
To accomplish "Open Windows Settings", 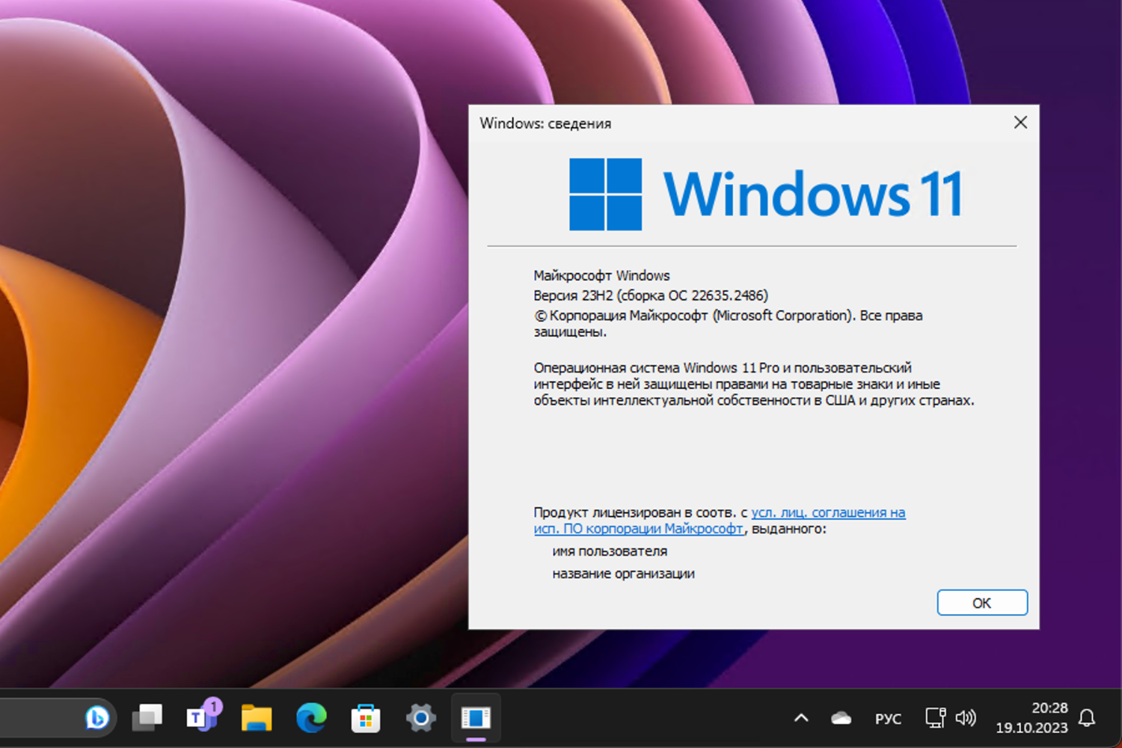I will (x=420, y=717).
